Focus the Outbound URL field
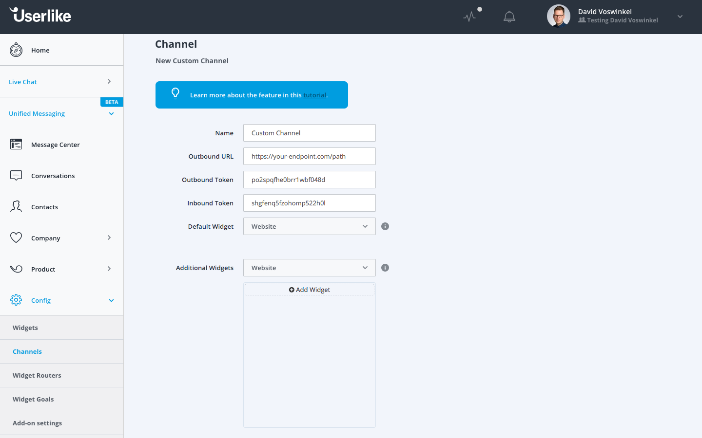The width and height of the screenshot is (702, 438). pos(310,156)
